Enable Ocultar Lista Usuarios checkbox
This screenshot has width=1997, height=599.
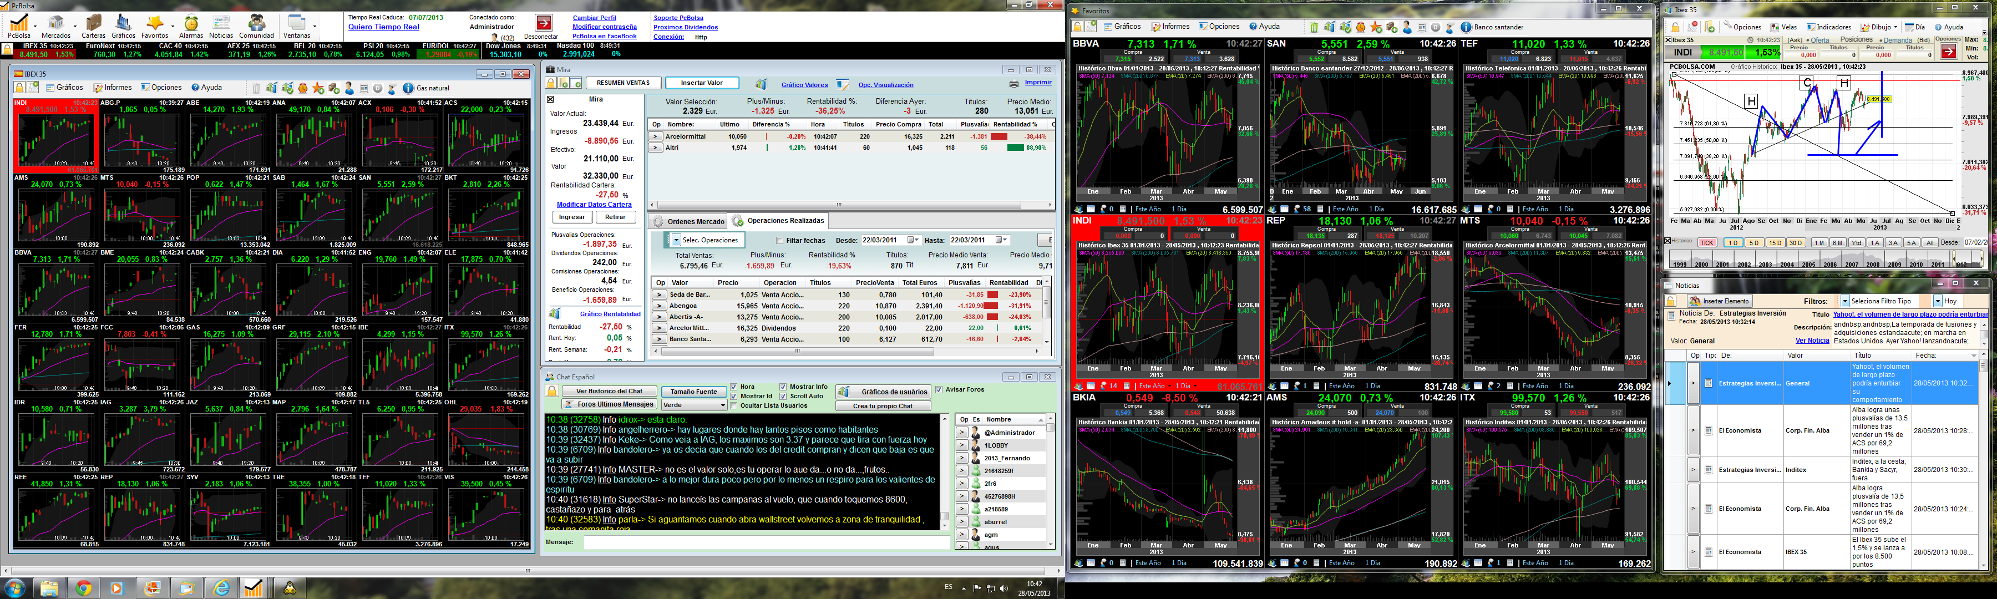pos(734,405)
